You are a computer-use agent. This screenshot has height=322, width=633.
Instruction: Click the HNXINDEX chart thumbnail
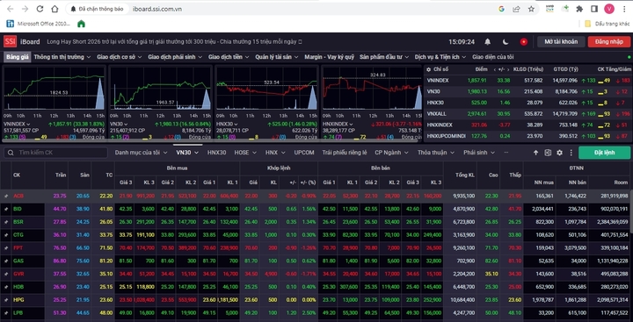point(372,88)
